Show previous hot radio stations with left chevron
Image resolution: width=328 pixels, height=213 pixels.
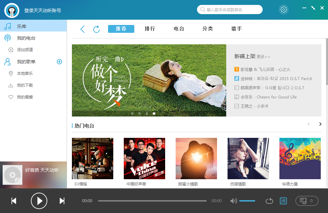pyautogui.click(x=309, y=124)
